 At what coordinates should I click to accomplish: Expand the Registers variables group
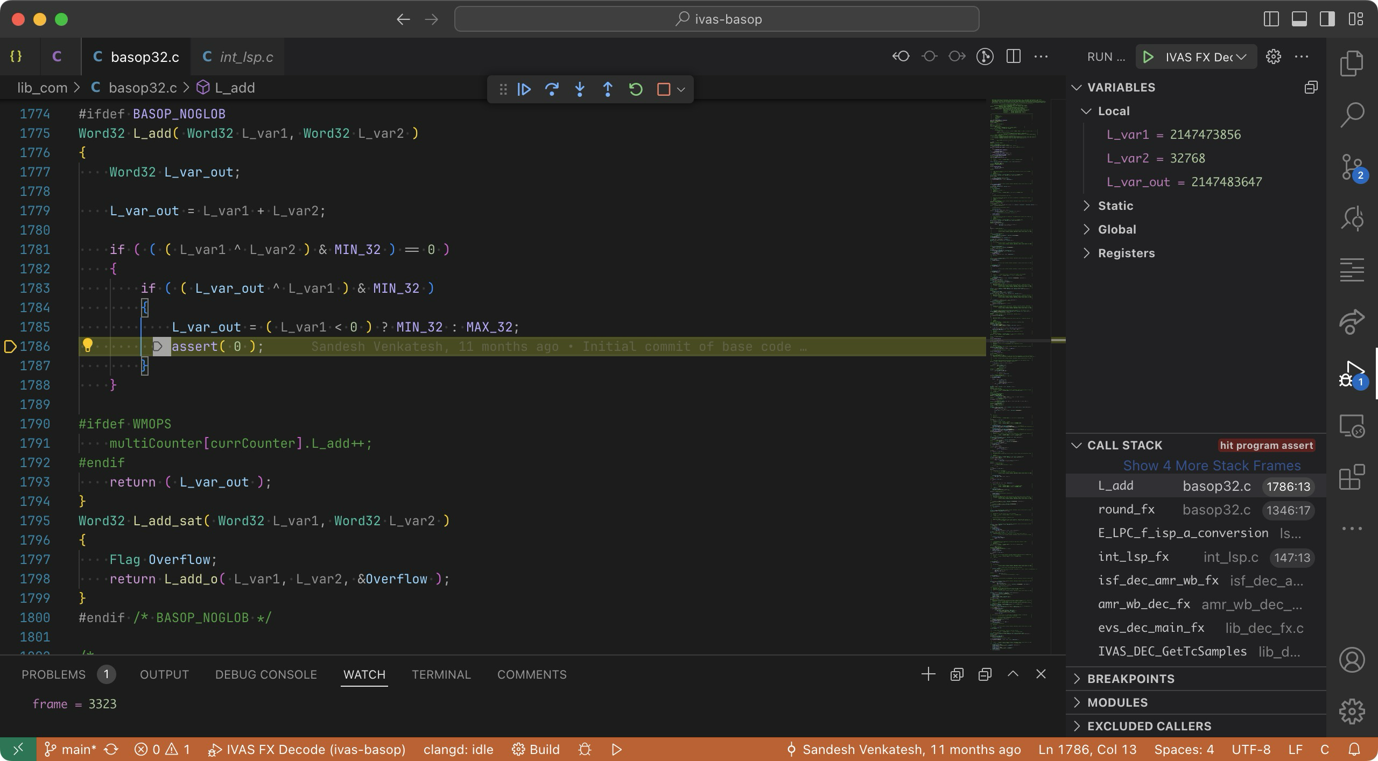click(1126, 253)
